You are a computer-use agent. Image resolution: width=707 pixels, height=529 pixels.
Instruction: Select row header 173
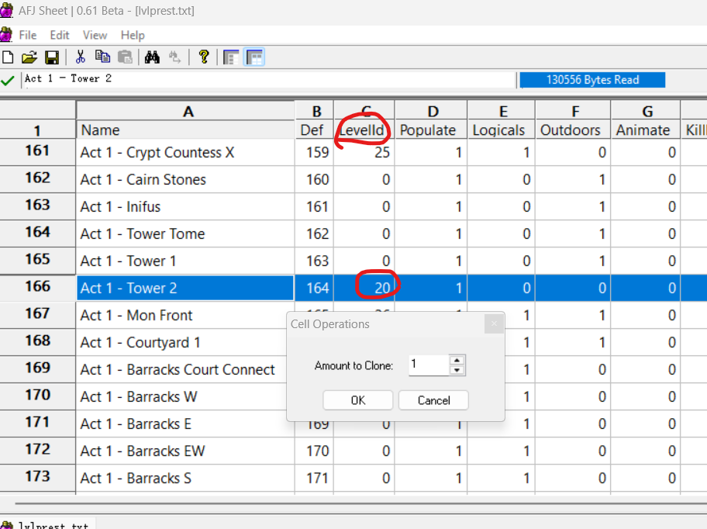(37, 477)
